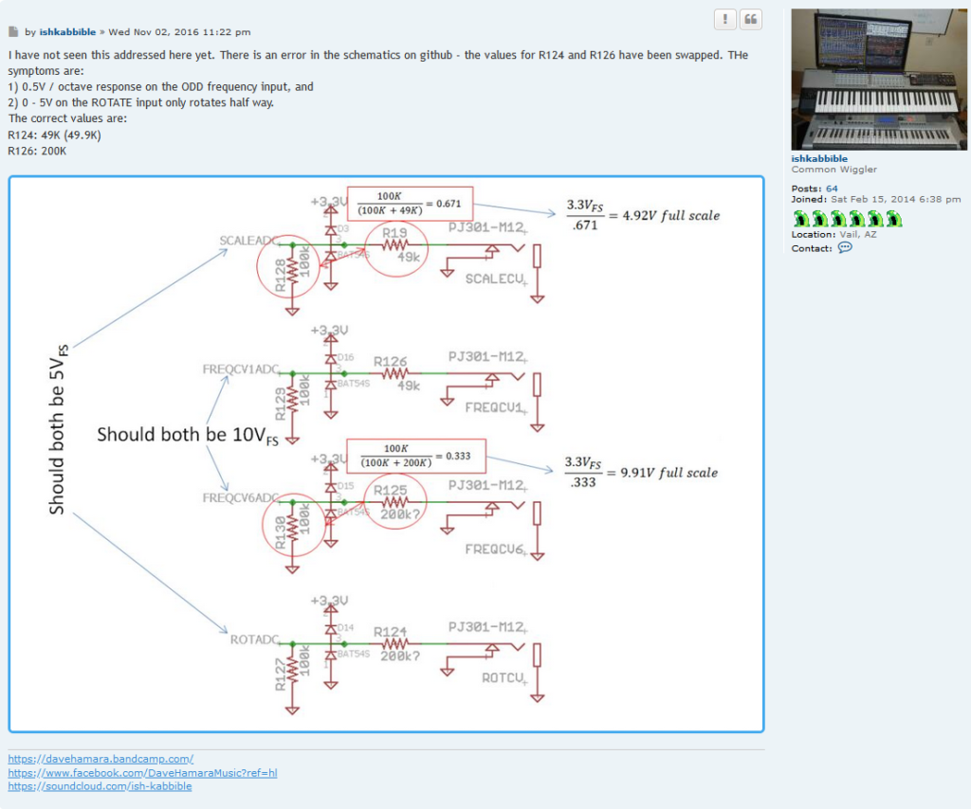Open ishkabbible profile name under avatar
Viewport: 971px width, 809px height.
click(818, 159)
